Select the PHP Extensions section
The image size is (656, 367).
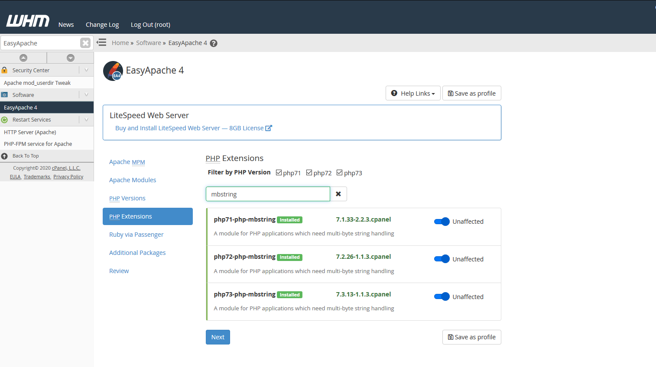click(148, 216)
